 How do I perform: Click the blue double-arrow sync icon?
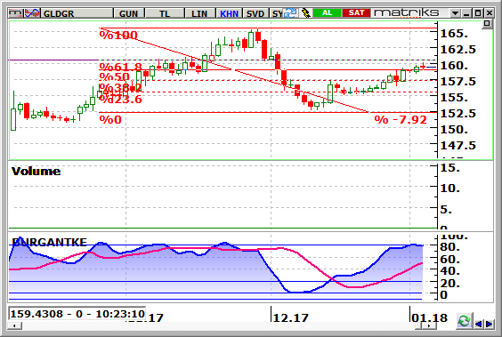(291, 13)
